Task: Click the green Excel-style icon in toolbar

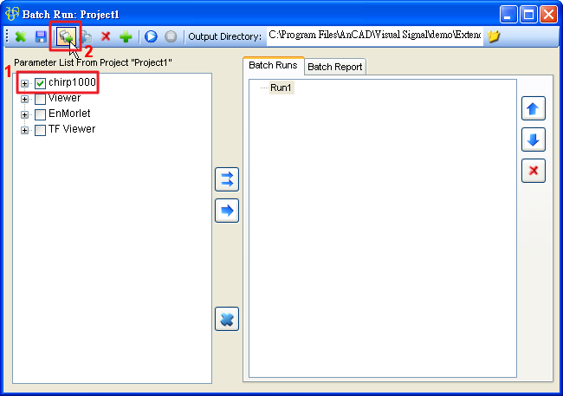Action: (20, 36)
